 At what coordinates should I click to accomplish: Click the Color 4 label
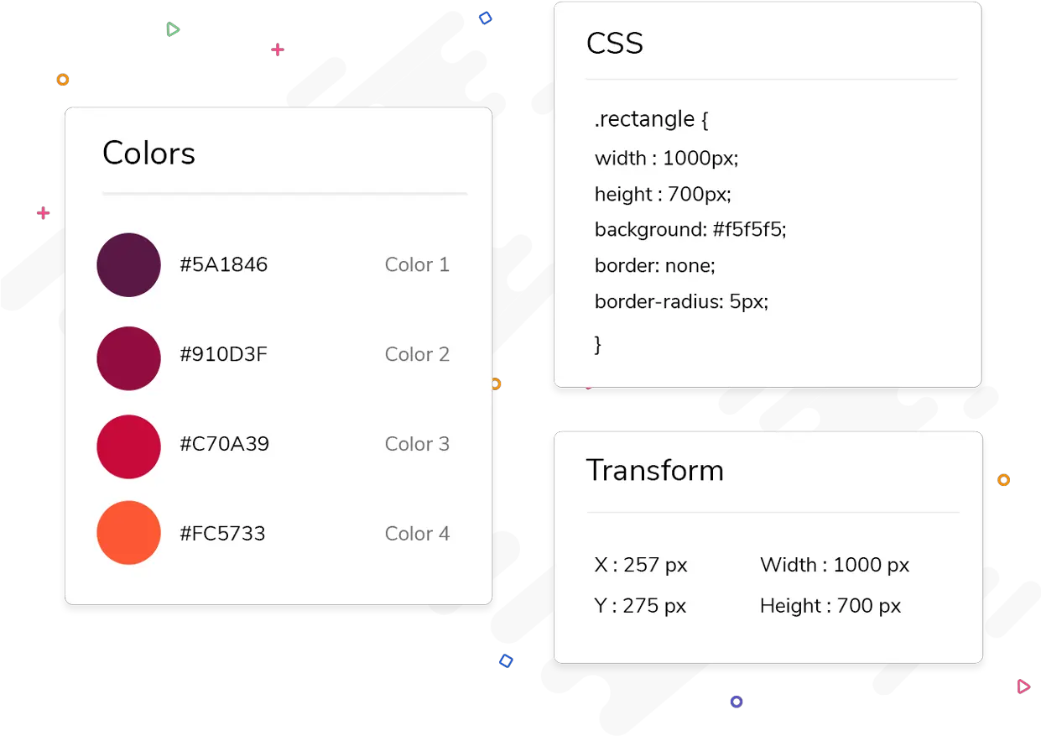pyautogui.click(x=417, y=534)
